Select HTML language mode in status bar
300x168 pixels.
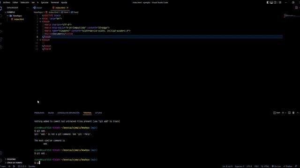265,167
